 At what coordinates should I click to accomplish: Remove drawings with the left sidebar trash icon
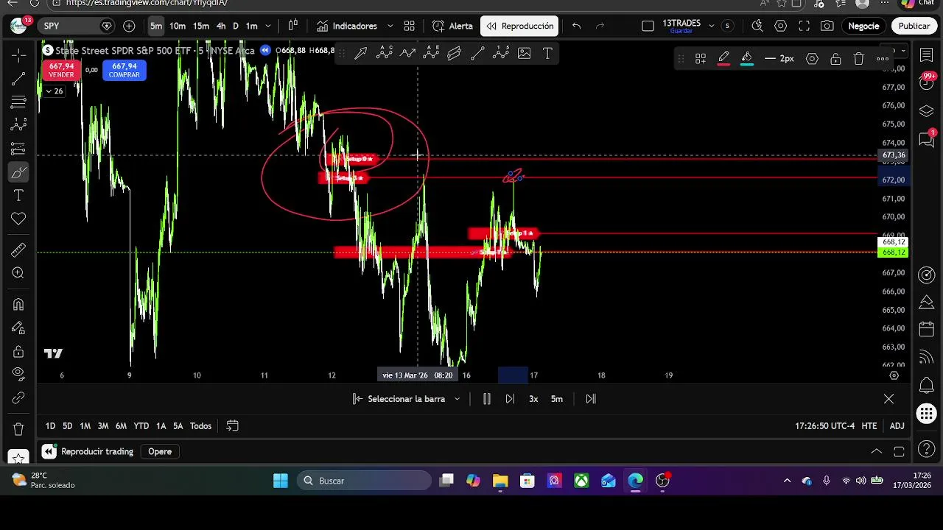coord(18,428)
